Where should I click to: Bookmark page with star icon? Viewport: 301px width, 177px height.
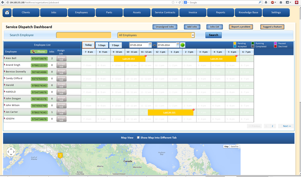pos(173,2)
